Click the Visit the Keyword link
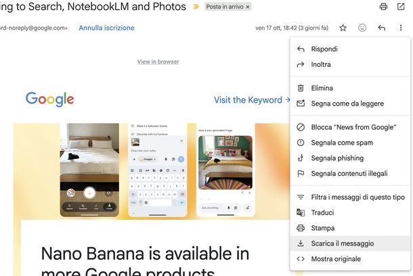Image resolution: width=413 pixels, height=276 pixels. (252, 100)
